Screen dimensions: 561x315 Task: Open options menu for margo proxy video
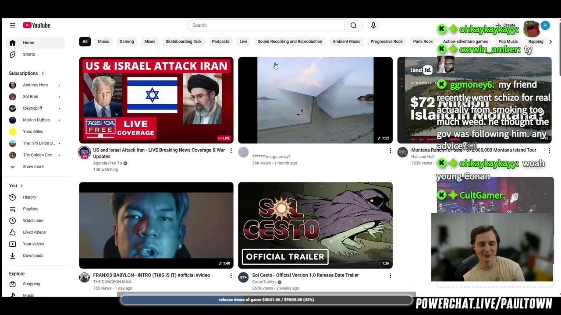[x=390, y=150]
